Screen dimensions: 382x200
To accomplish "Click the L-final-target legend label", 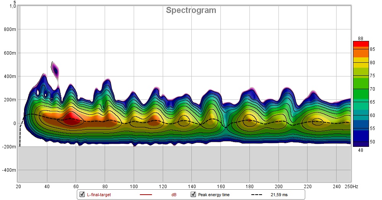I will (x=98, y=195).
